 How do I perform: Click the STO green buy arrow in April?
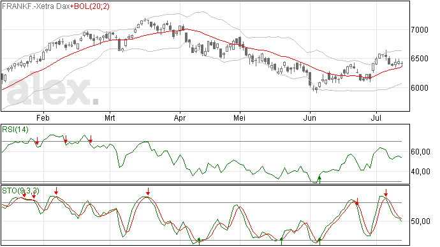click(199, 241)
